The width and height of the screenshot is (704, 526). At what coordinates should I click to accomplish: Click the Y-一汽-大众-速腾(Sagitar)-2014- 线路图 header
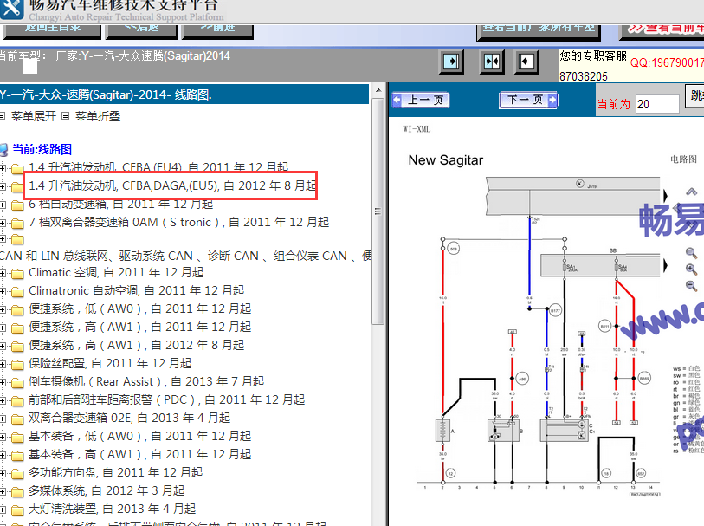point(184,94)
